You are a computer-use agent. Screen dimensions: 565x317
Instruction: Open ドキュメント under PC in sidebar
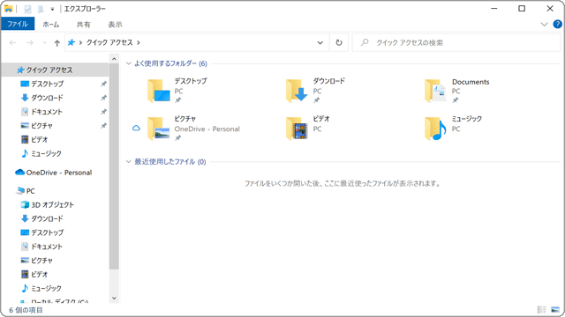[x=47, y=247]
